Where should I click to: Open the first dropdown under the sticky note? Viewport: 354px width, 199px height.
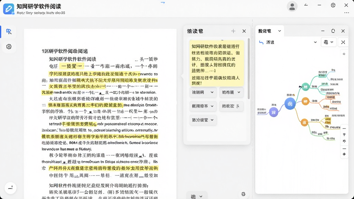(x=203, y=92)
